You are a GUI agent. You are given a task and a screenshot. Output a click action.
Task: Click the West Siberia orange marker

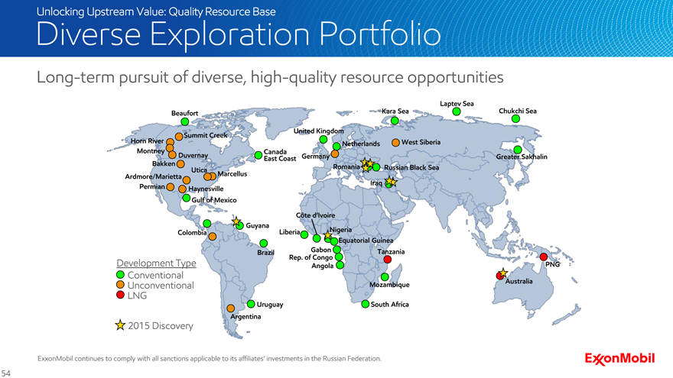pos(395,142)
